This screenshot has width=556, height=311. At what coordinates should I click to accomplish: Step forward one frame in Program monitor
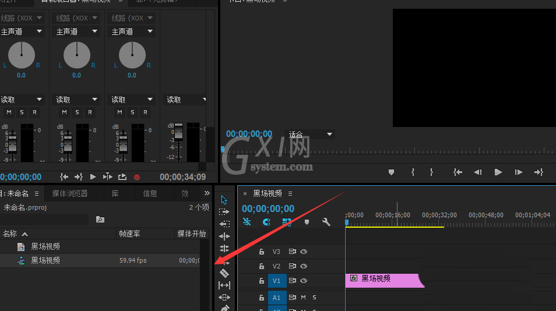[519, 172]
